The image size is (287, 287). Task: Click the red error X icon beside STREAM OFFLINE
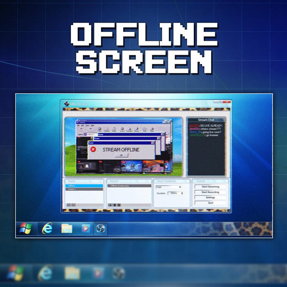[93, 149]
